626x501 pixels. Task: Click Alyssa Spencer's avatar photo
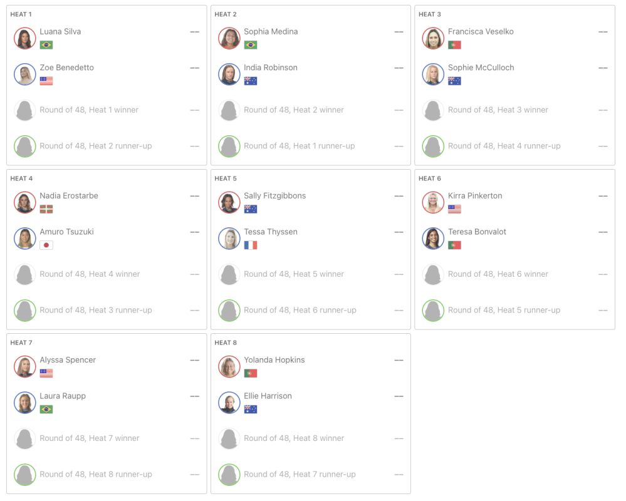pyautogui.click(x=25, y=367)
